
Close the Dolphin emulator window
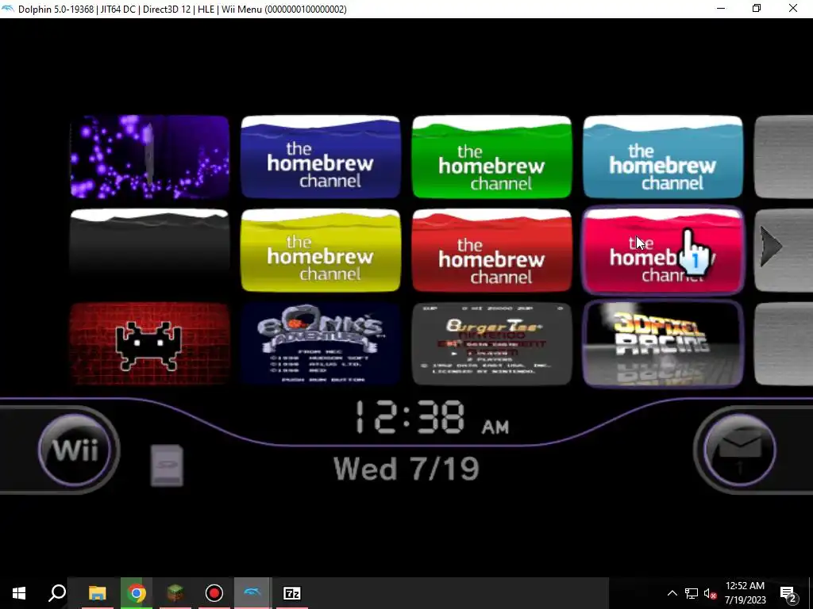pyautogui.click(x=793, y=8)
